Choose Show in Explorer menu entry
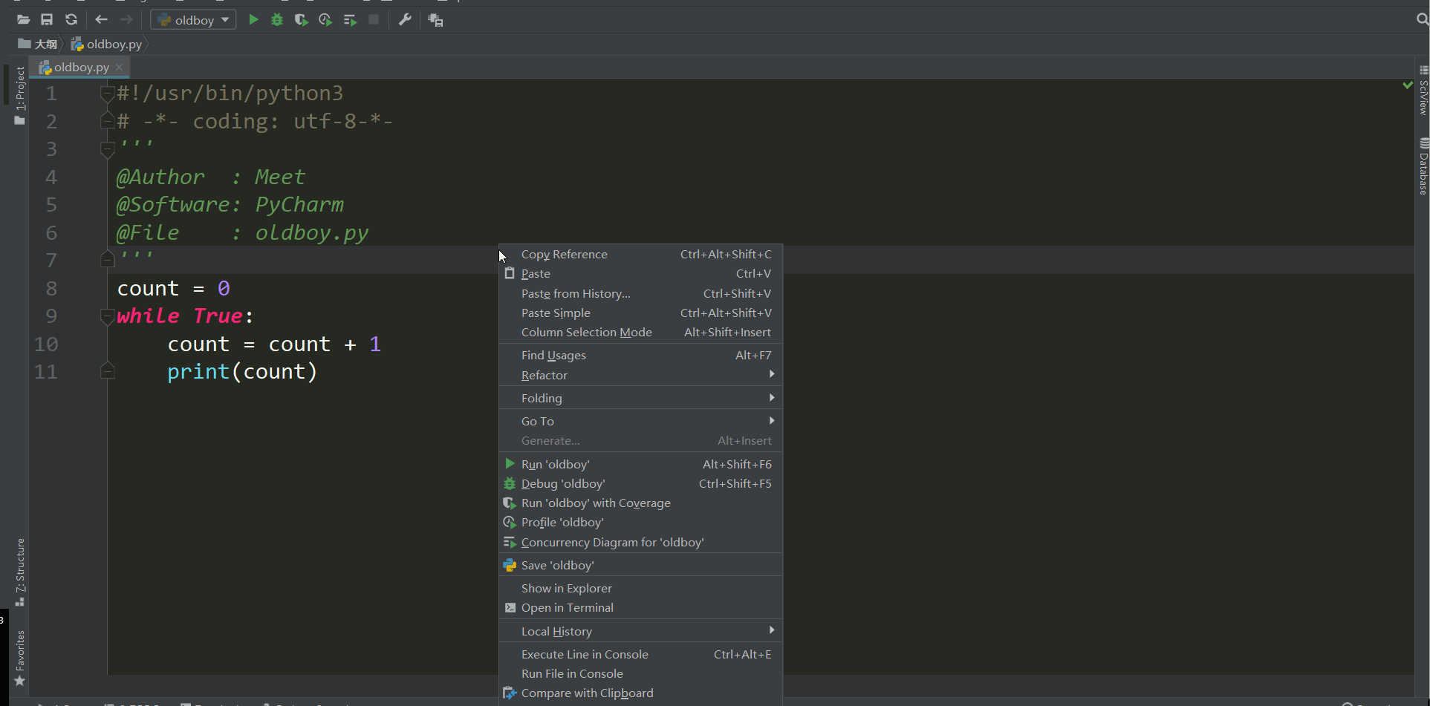This screenshot has width=1430, height=706. (640, 589)
